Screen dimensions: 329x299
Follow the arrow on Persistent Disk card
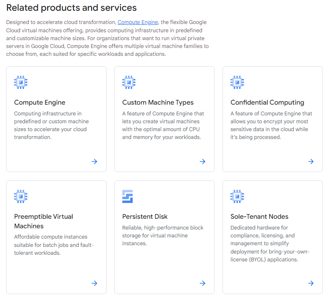[203, 283]
